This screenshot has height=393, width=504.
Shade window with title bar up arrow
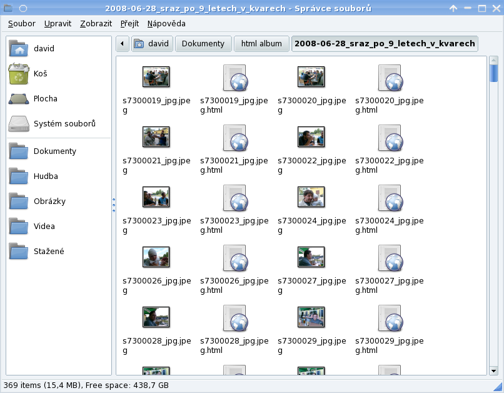click(x=453, y=8)
